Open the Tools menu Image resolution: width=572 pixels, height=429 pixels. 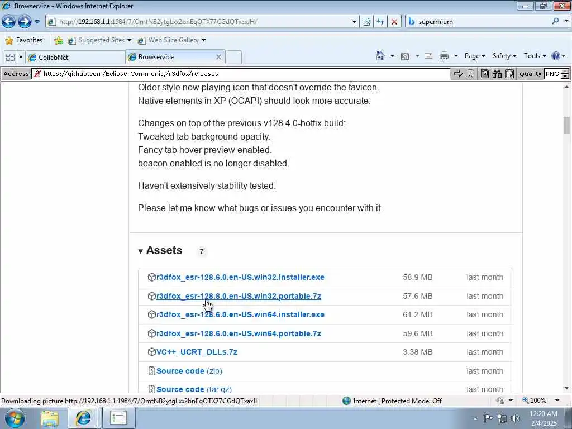click(535, 56)
